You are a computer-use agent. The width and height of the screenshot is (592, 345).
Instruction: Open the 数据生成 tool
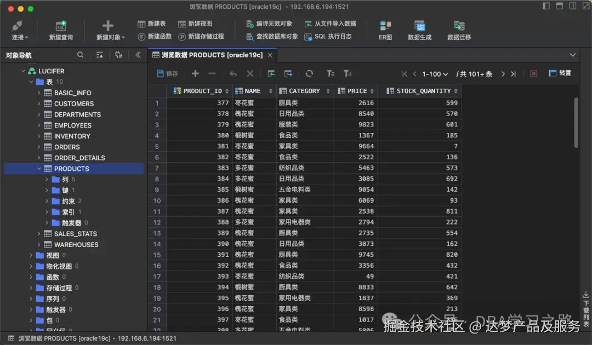[x=419, y=31]
